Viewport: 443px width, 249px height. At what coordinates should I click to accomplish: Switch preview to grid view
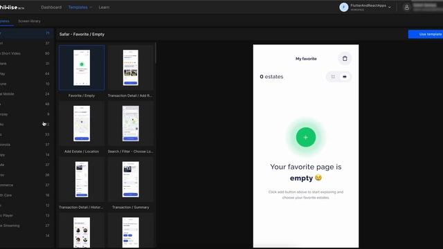pos(333,77)
